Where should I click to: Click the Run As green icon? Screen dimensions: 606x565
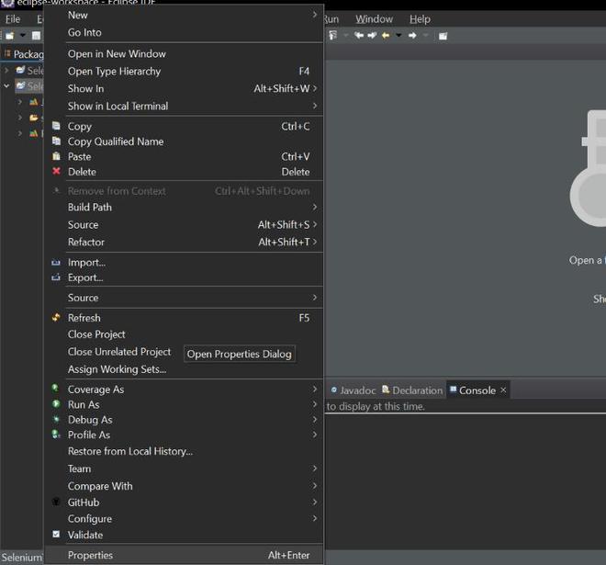pyautogui.click(x=57, y=404)
